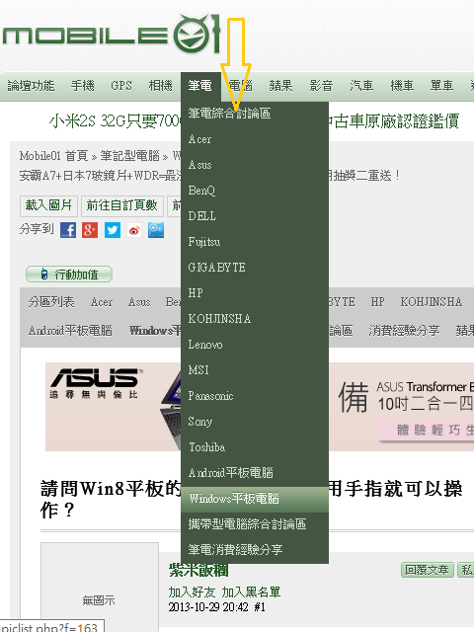Image resolution: width=474 pixels, height=632 pixels.
Task: Click the #1 post permalink
Action: pyautogui.click(x=260, y=607)
